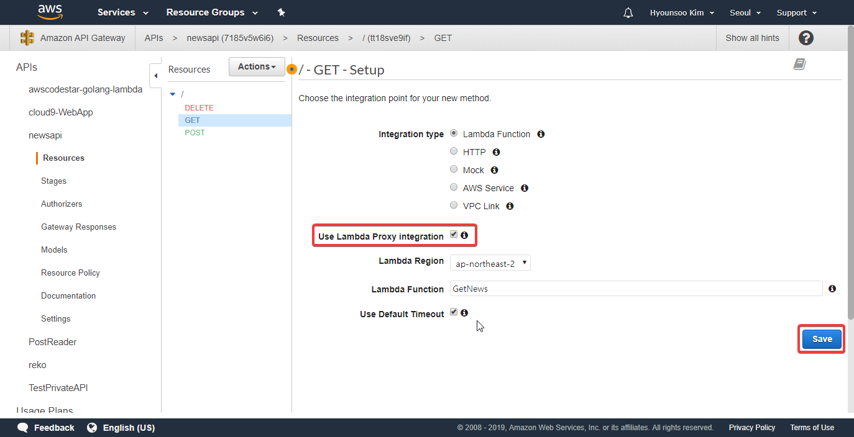Select DELETE method in resource tree
The image size is (854, 437).
[199, 108]
